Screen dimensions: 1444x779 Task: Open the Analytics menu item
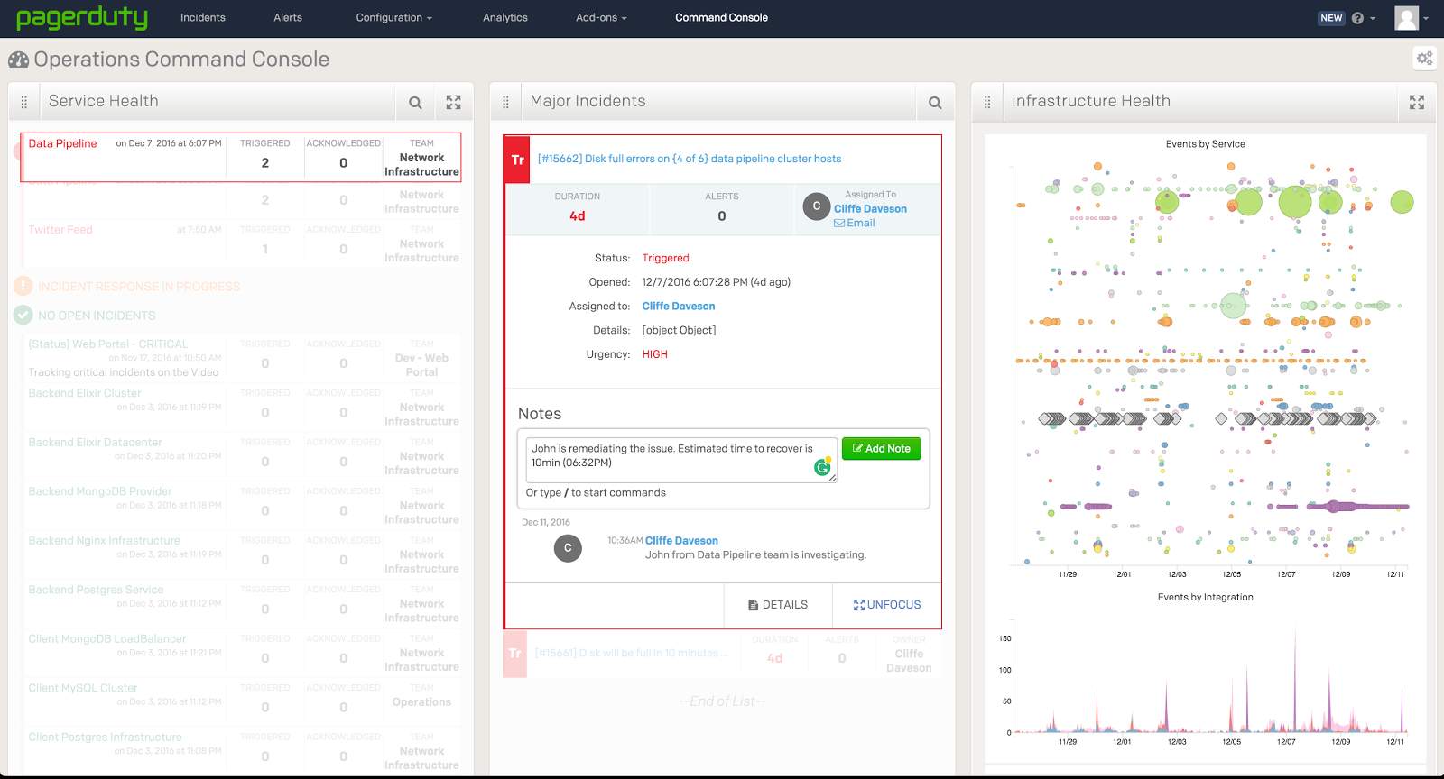(505, 17)
